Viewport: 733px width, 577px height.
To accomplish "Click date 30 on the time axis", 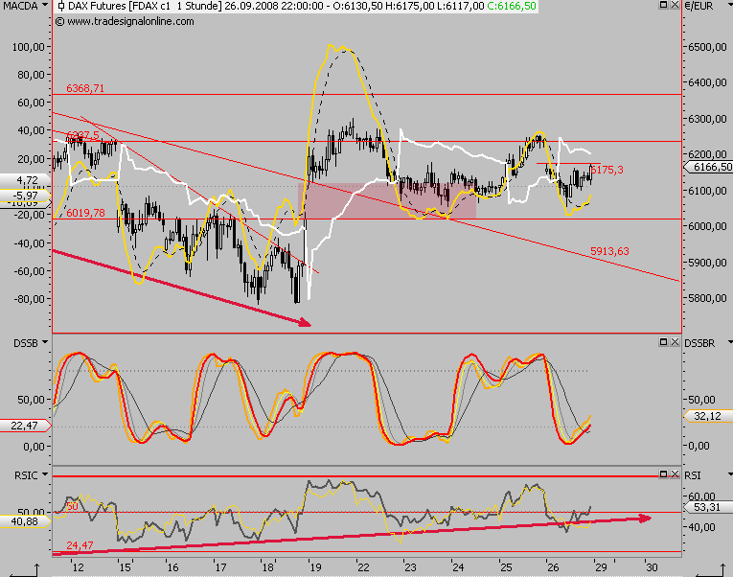I will click(652, 567).
